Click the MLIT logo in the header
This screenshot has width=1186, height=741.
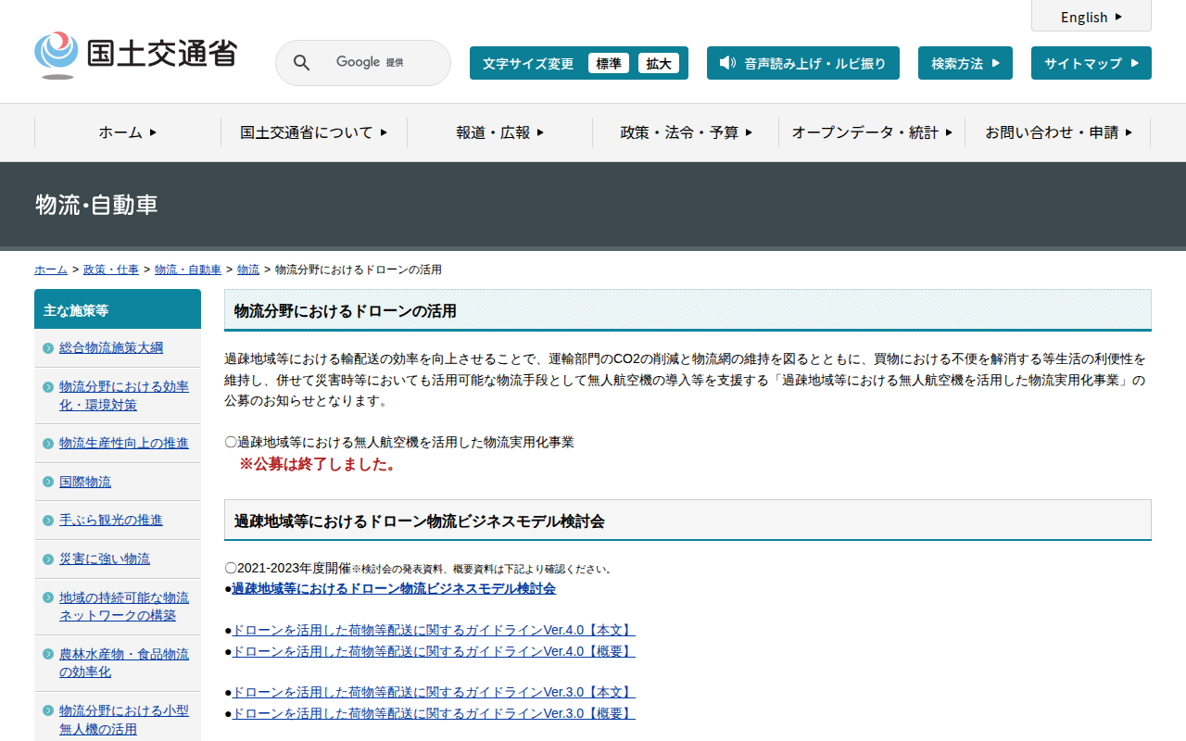pyautogui.click(x=135, y=55)
